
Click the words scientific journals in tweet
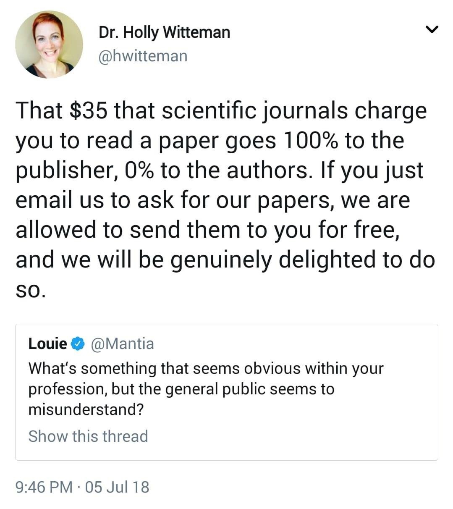click(x=255, y=111)
